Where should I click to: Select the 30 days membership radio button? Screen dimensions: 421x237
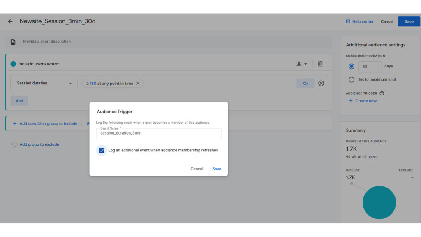[351, 66]
